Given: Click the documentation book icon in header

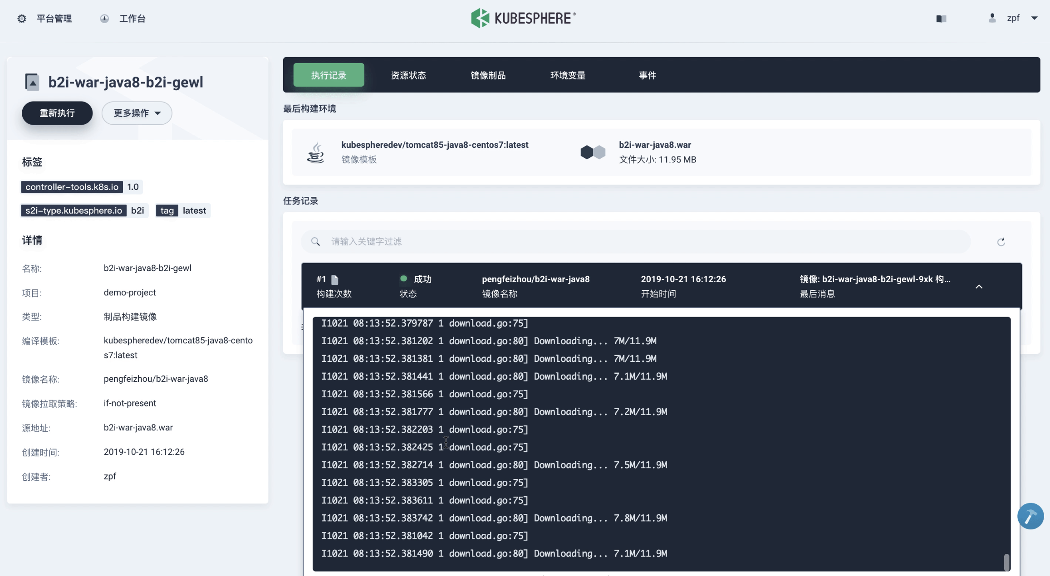Looking at the screenshot, I should click(x=941, y=19).
